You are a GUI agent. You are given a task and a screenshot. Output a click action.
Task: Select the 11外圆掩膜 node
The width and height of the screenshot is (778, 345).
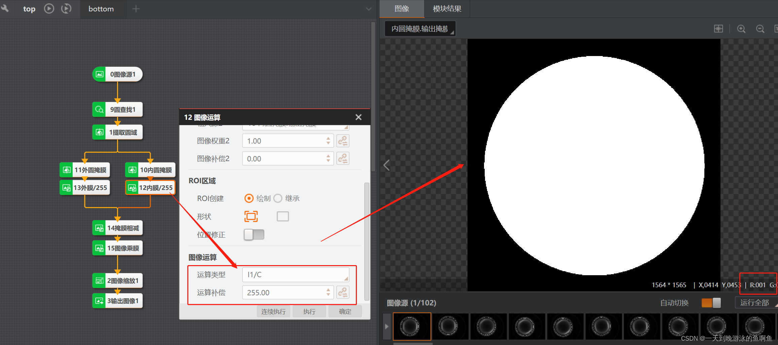coord(85,170)
